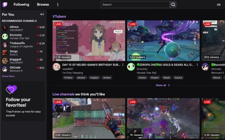This screenshot has width=225, height=140.
Task: Open the vedal987 channel name link
Action: (x=68, y=69)
